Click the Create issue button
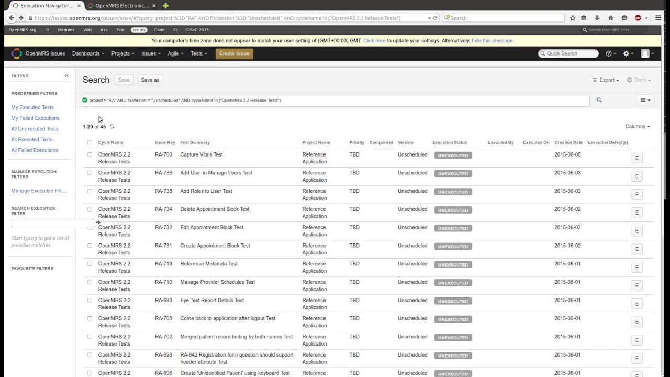Image resolution: width=670 pixels, height=377 pixels. [x=234, y=53]
